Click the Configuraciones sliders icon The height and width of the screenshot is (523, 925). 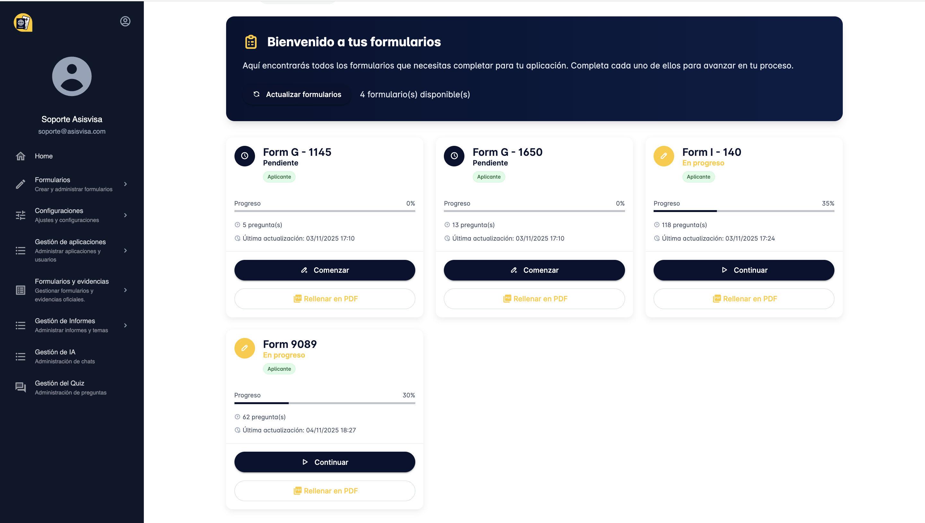pos(21,215)
